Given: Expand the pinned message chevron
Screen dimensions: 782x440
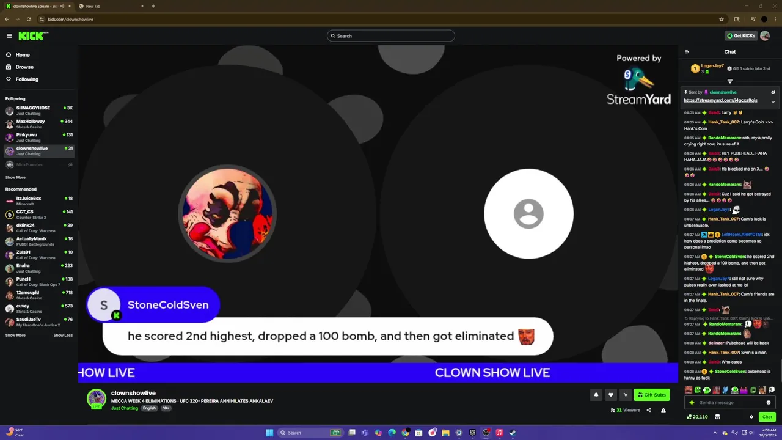Looking at the screenshot, I should (x=773, y=102).
